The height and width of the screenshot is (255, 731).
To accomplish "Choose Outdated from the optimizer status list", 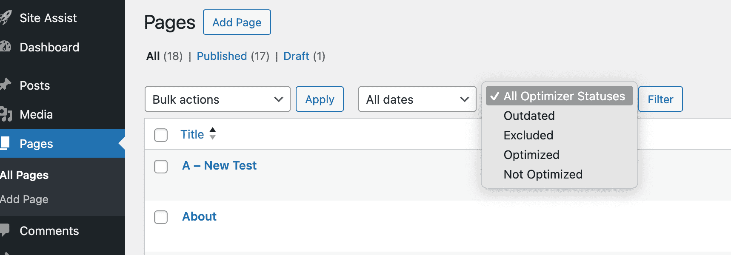I will [x=529, y=116].
